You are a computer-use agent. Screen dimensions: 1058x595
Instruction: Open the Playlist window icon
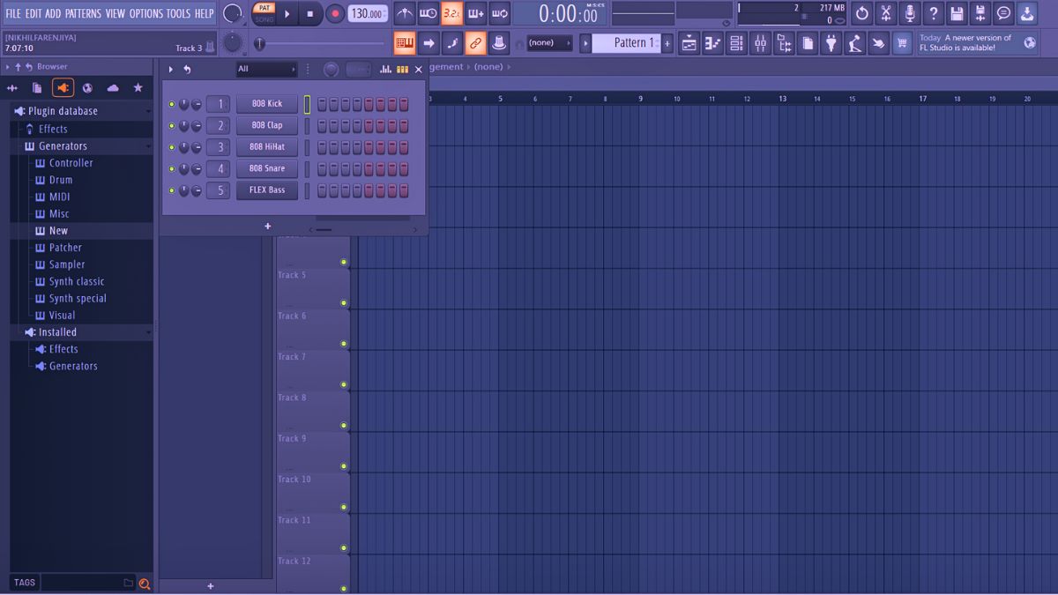pyautogui.click(x=689, y=42)
